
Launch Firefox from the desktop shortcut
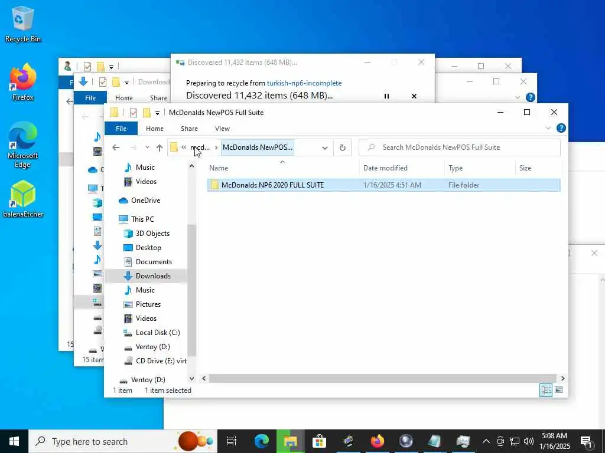23,83
